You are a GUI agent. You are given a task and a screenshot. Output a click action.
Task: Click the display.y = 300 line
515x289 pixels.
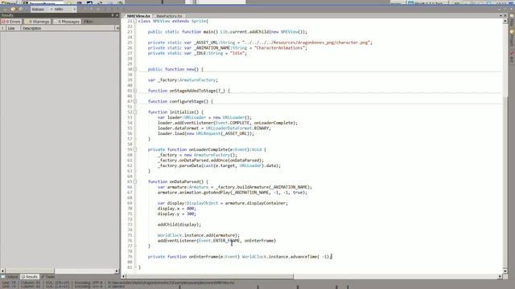(x=177, y=214)
